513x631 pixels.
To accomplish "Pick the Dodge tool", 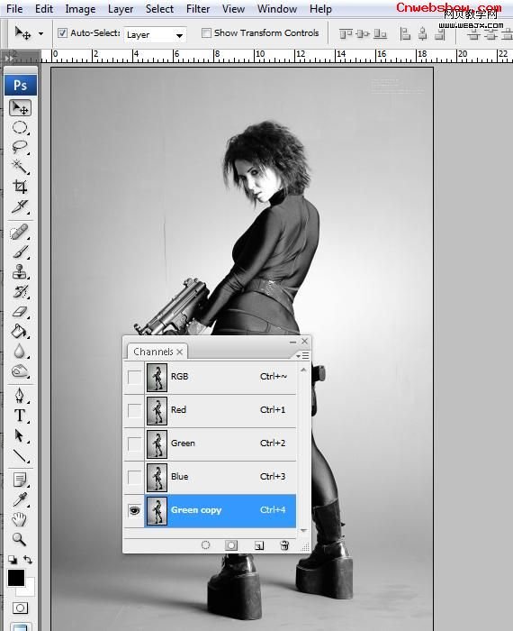I will 20,371.
